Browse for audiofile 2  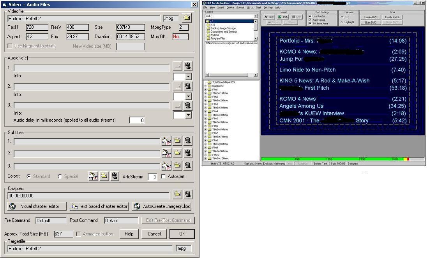pos(177,86)
